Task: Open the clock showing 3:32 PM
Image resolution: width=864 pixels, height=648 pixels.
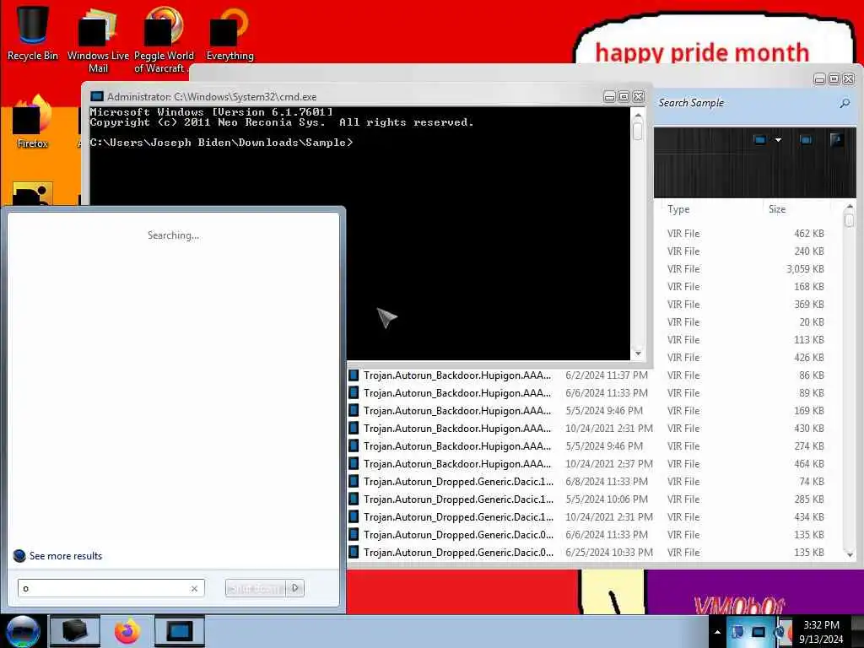Action: pyautogui.click(x=820, y=631)
